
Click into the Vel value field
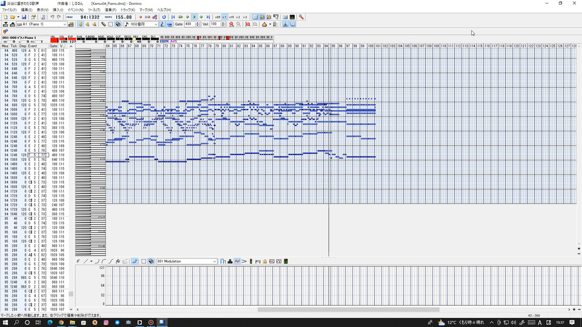pos(215,24)
